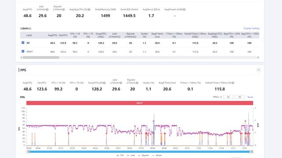This screenshot has width=282, height=158.
Task: Toggle FPS series in chart legend
Action: (x=120, y=155)
